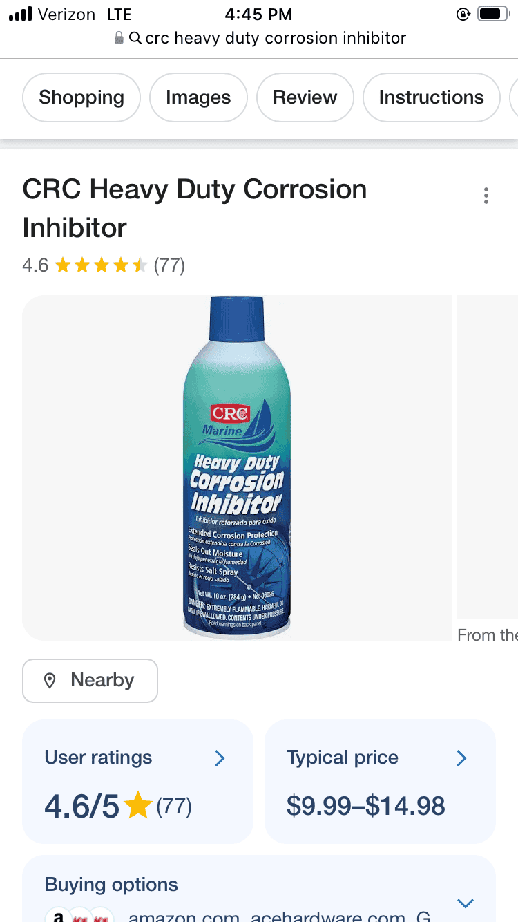Tap the Amazon logo in Buying options
Image resolution: width=518 pixels, height=922 pixels.
point(59,916)
